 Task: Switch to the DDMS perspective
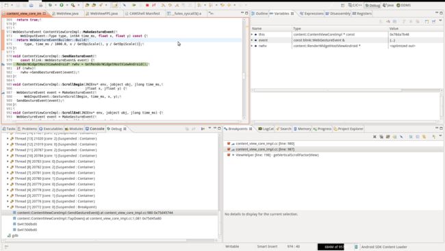403,5
